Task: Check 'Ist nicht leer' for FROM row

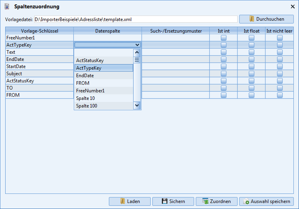Action: (x=280, y=95)
